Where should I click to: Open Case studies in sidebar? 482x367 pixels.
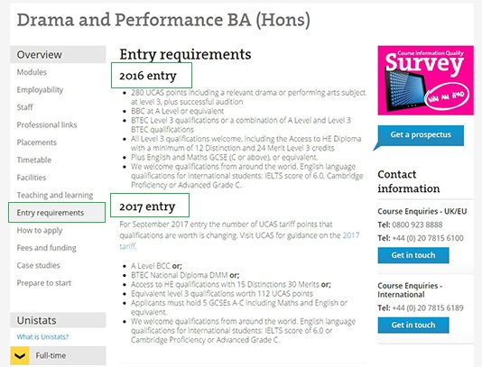pyautogui.click(x=39, y=265)
